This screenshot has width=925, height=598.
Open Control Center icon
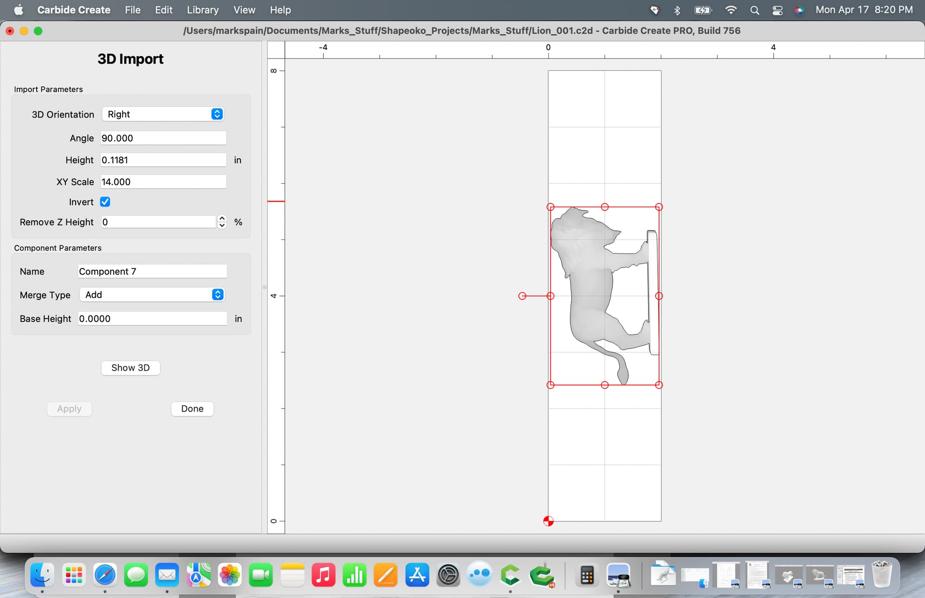pyautogui.click(x=777, y=10)
